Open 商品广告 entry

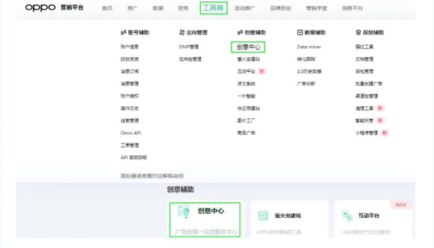[246, 133]
